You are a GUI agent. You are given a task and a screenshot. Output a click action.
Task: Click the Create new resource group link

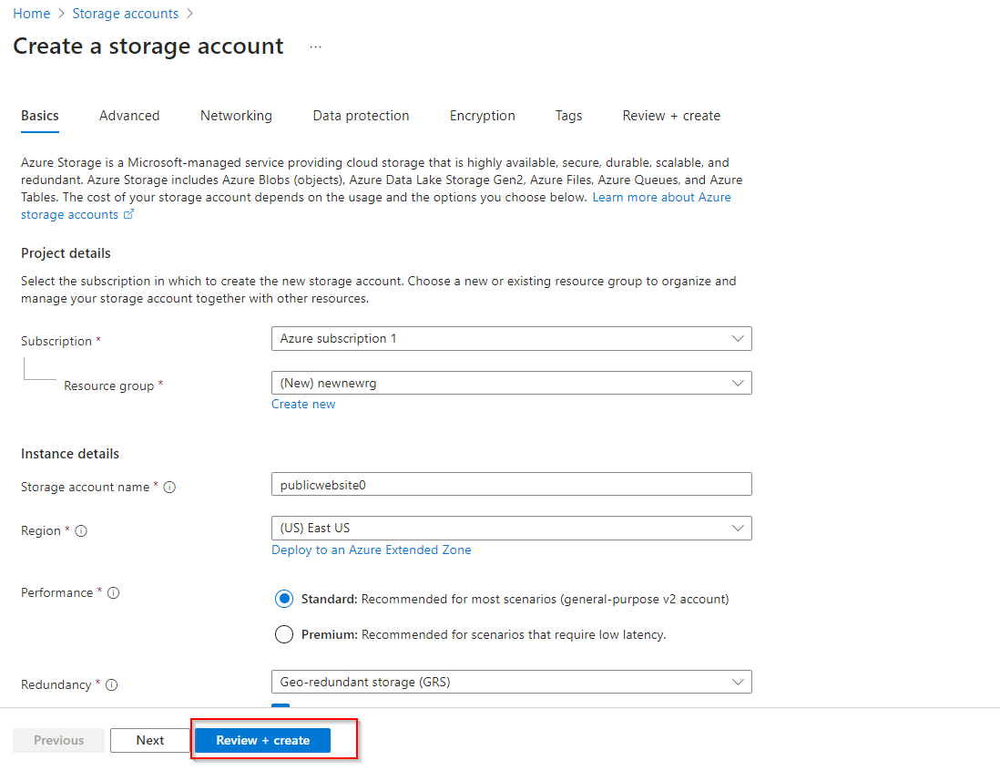click(x=303, y=404)
